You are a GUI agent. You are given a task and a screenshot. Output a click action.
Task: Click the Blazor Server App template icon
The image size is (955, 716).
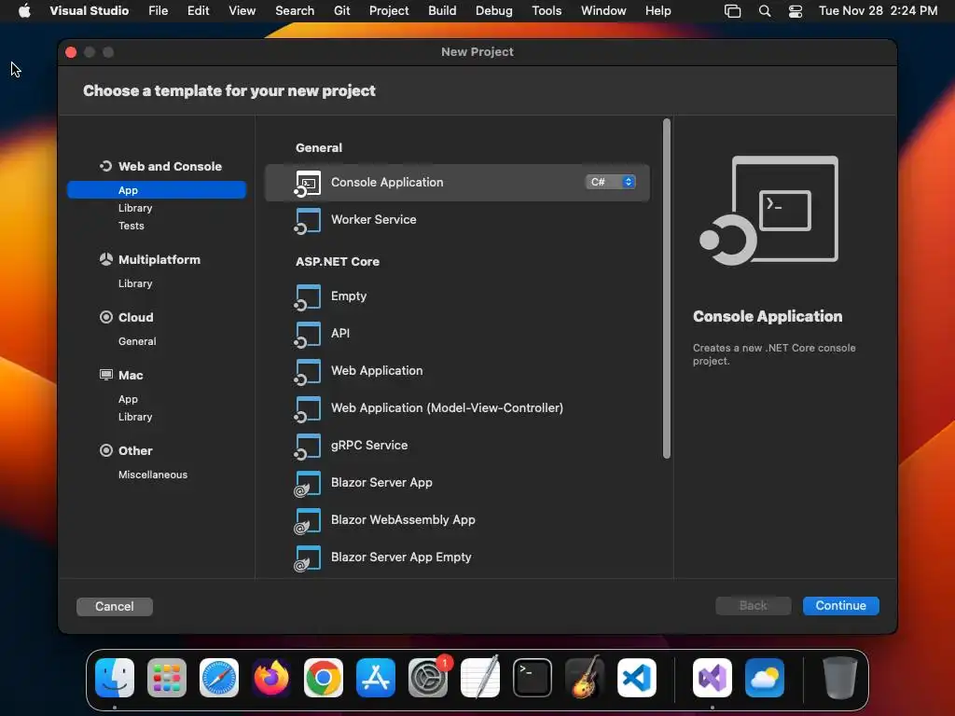308,484
